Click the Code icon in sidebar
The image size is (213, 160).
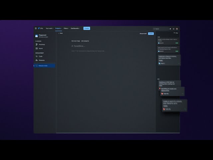pos(37,56)
